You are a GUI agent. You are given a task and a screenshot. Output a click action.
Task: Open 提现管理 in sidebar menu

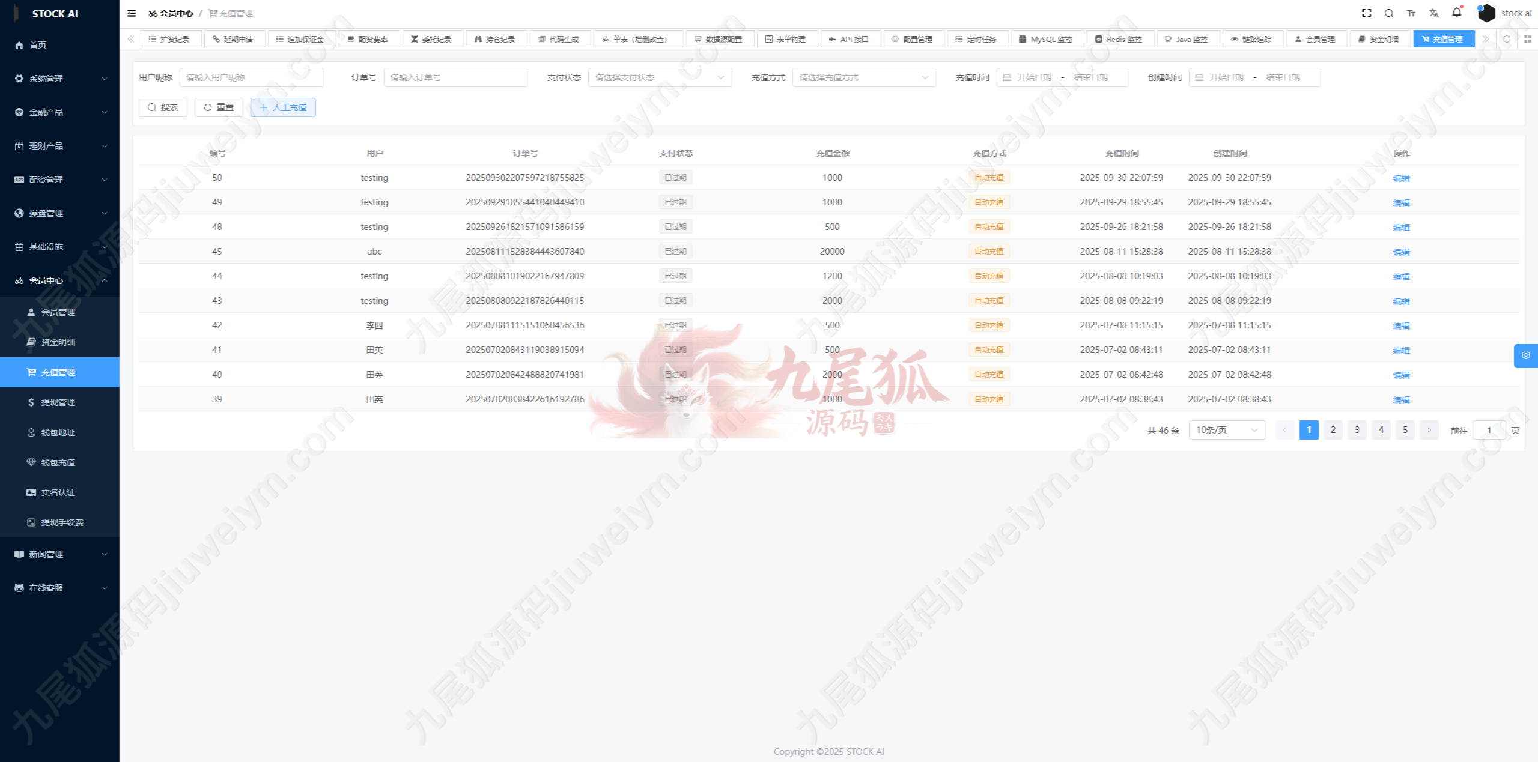[60, 402]
